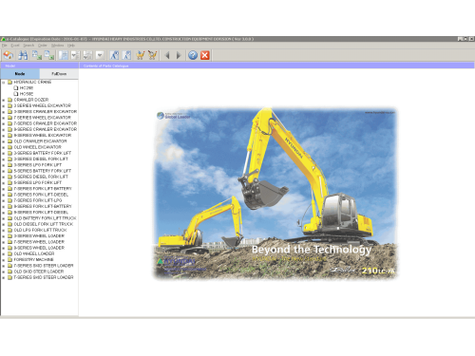
Task: Click the 3-SERIES DIESEL FORK LIFT folder icon
Action: coord(9,159)
